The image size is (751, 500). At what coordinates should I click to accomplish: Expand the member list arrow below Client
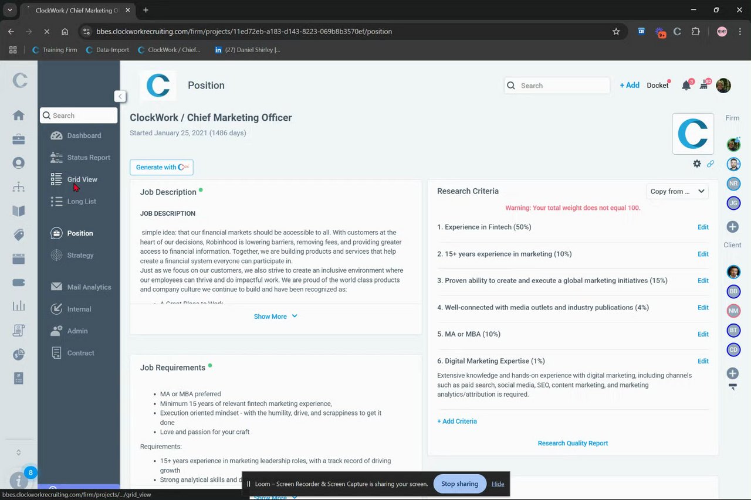pyautogui.click(x=733, y=386)
